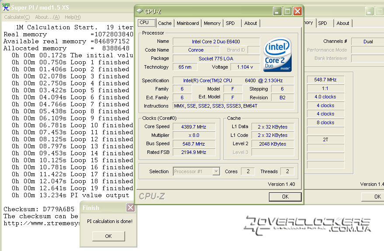Image resolution: width=384 pixels, height=251 pixels.
Task: Click the Revision value B2
Action: coord(283,98)
